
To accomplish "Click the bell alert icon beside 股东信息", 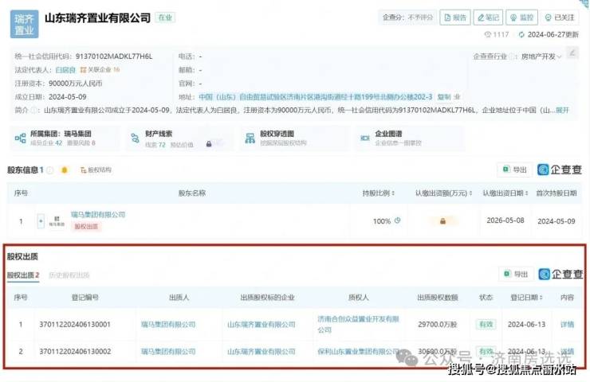I will 65,170.
